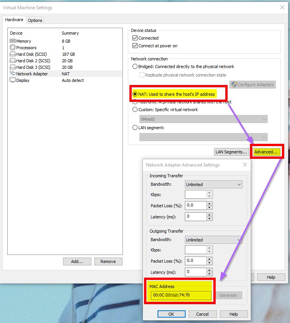The image size is (290, 323).
Task: Check Replicate physical network connection state
Action: 142,75
